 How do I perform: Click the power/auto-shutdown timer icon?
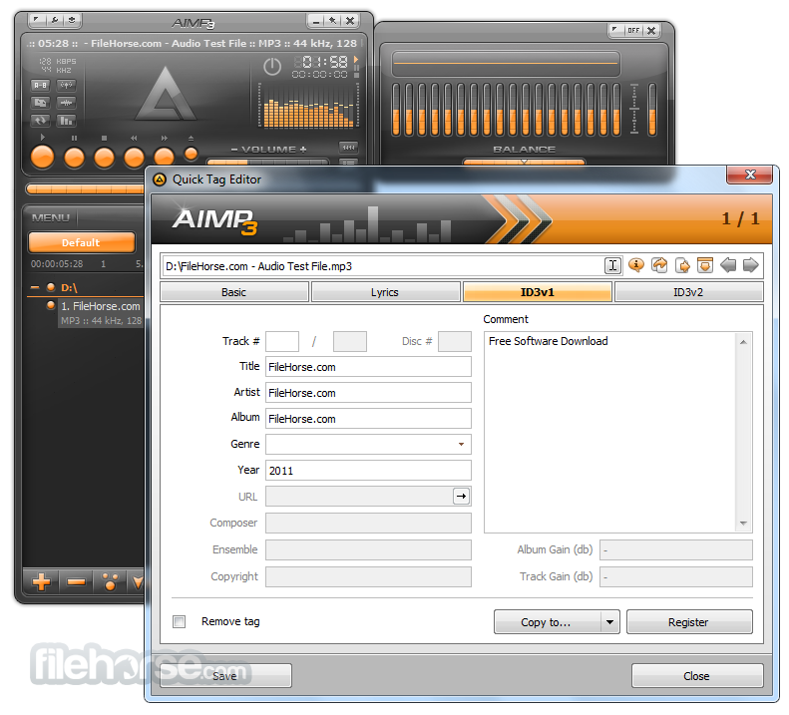click(272, 67)
